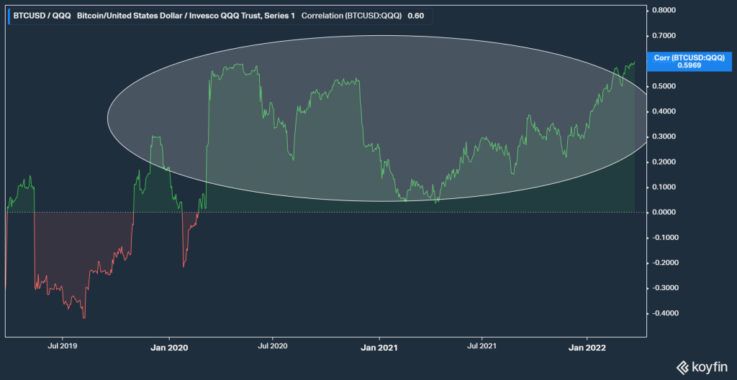Screen dimensions: 737x380
Task: Click the Jul 2020 date axis label
Action: (x=273, y=348)
